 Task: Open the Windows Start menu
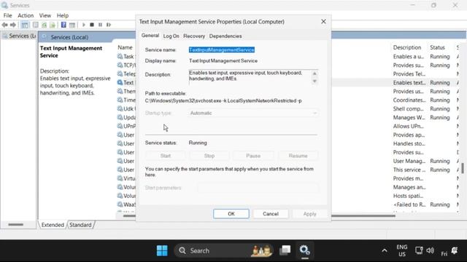tap(162, 250)
